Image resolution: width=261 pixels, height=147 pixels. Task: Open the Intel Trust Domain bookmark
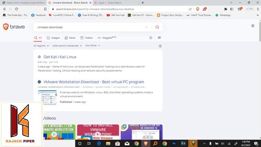point(199,15)
